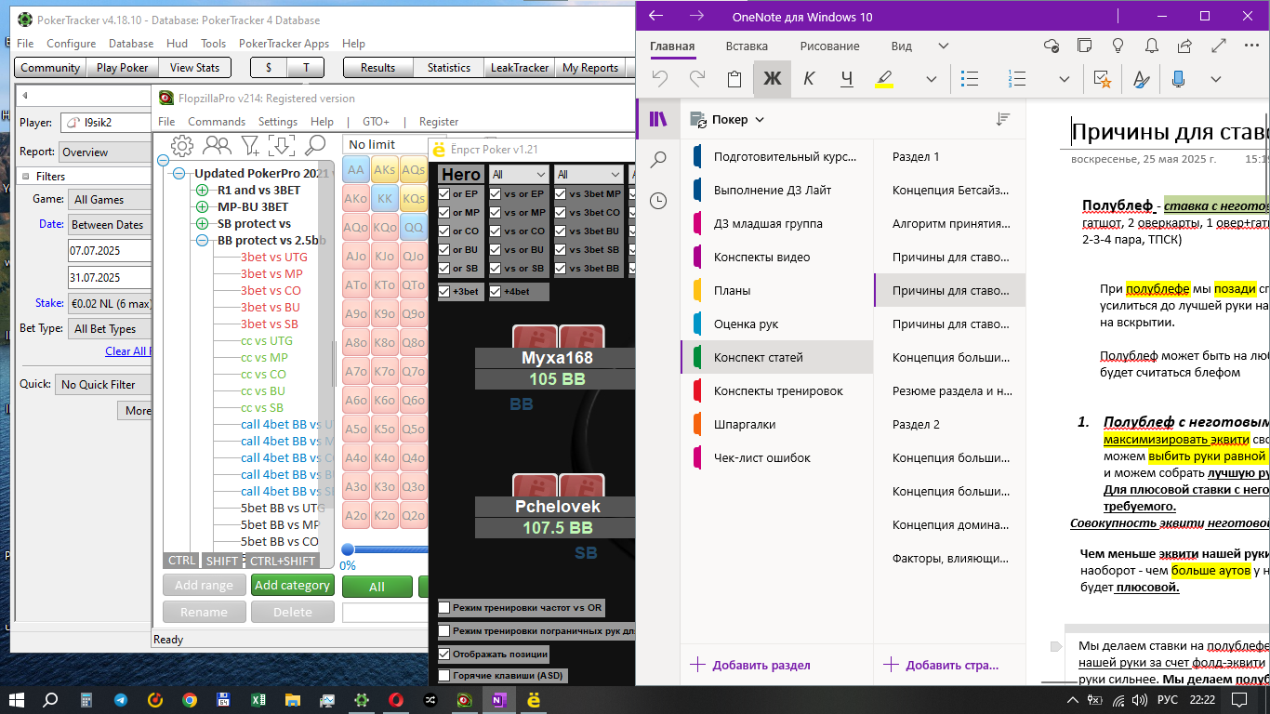Redo action in OneNote

click(x=696, y=79)
